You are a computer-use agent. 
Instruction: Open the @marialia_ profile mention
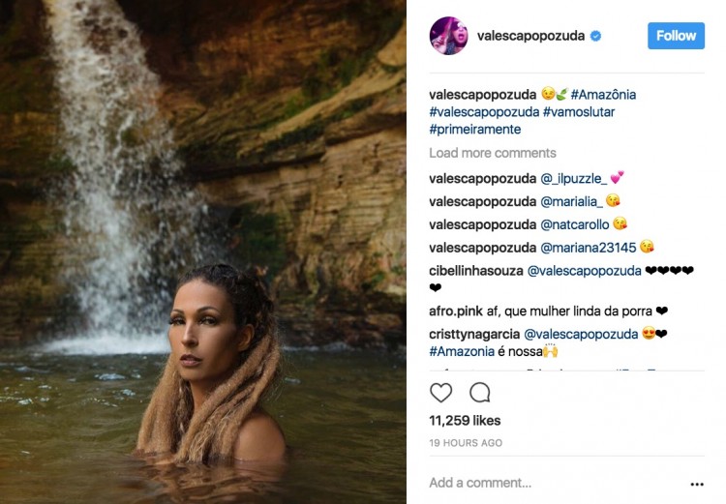(x=572, y=201)
